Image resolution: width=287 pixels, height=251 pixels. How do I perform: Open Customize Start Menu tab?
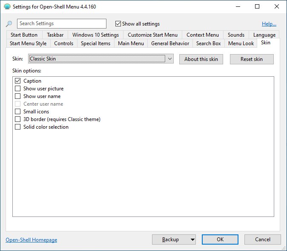(x=152, y=35)
